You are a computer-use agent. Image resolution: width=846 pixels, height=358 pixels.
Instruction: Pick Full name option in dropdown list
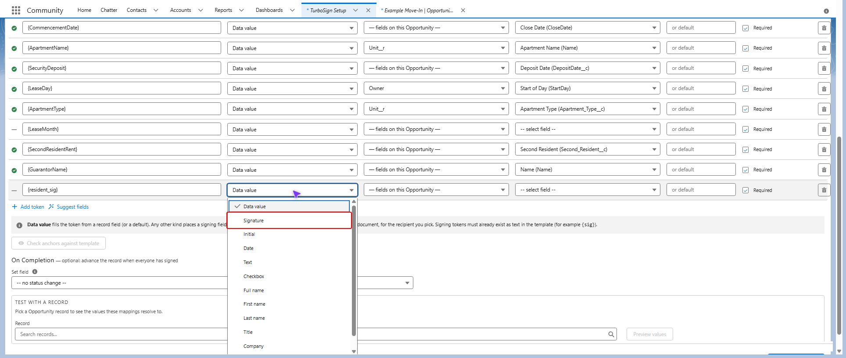289,290
